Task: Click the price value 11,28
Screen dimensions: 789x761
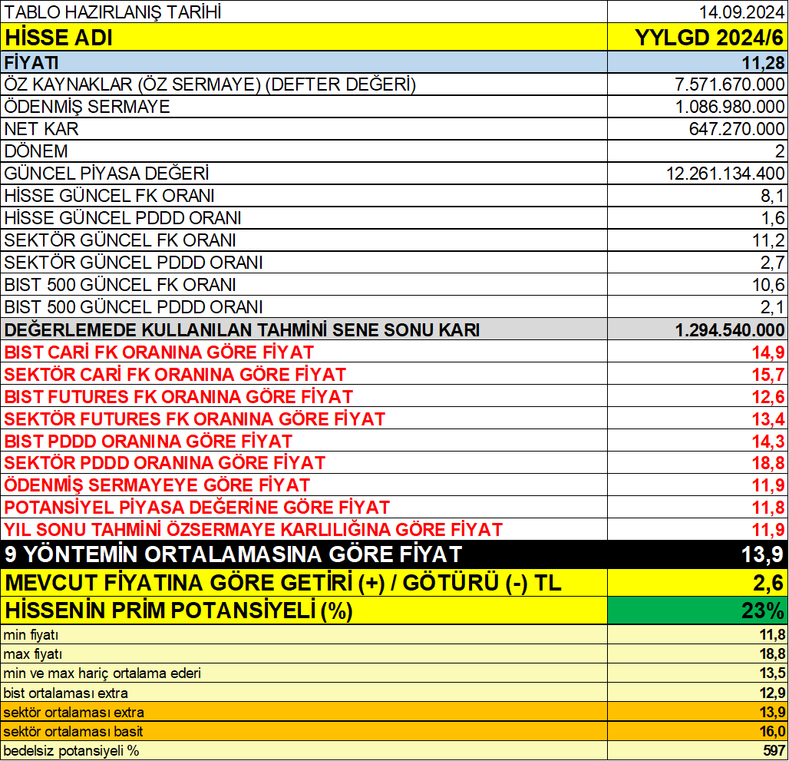Action: 763,63
